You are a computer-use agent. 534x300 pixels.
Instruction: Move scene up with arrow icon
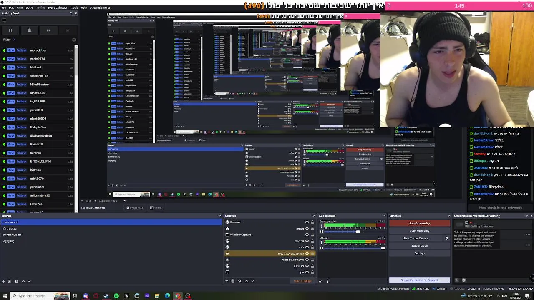23,281
